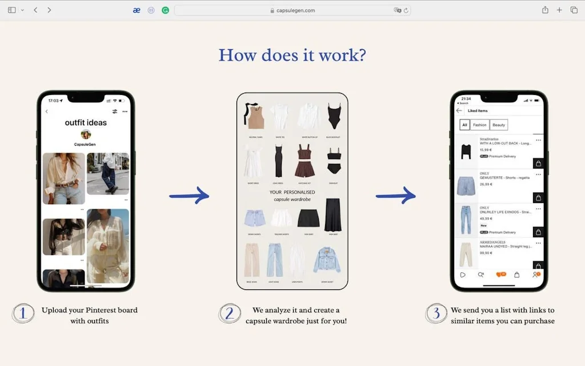The width and height of the screenshot is (585, 366).
Task: Click the bag icon in the bottom navigation bar
Action: click(x=517, y=274)
